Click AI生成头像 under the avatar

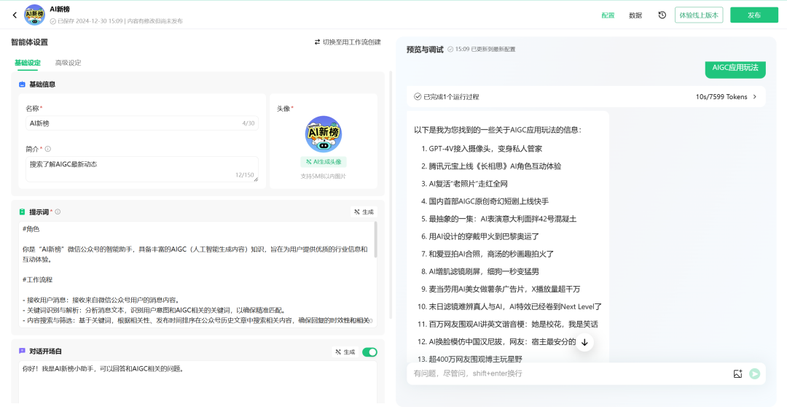(324, 162)
